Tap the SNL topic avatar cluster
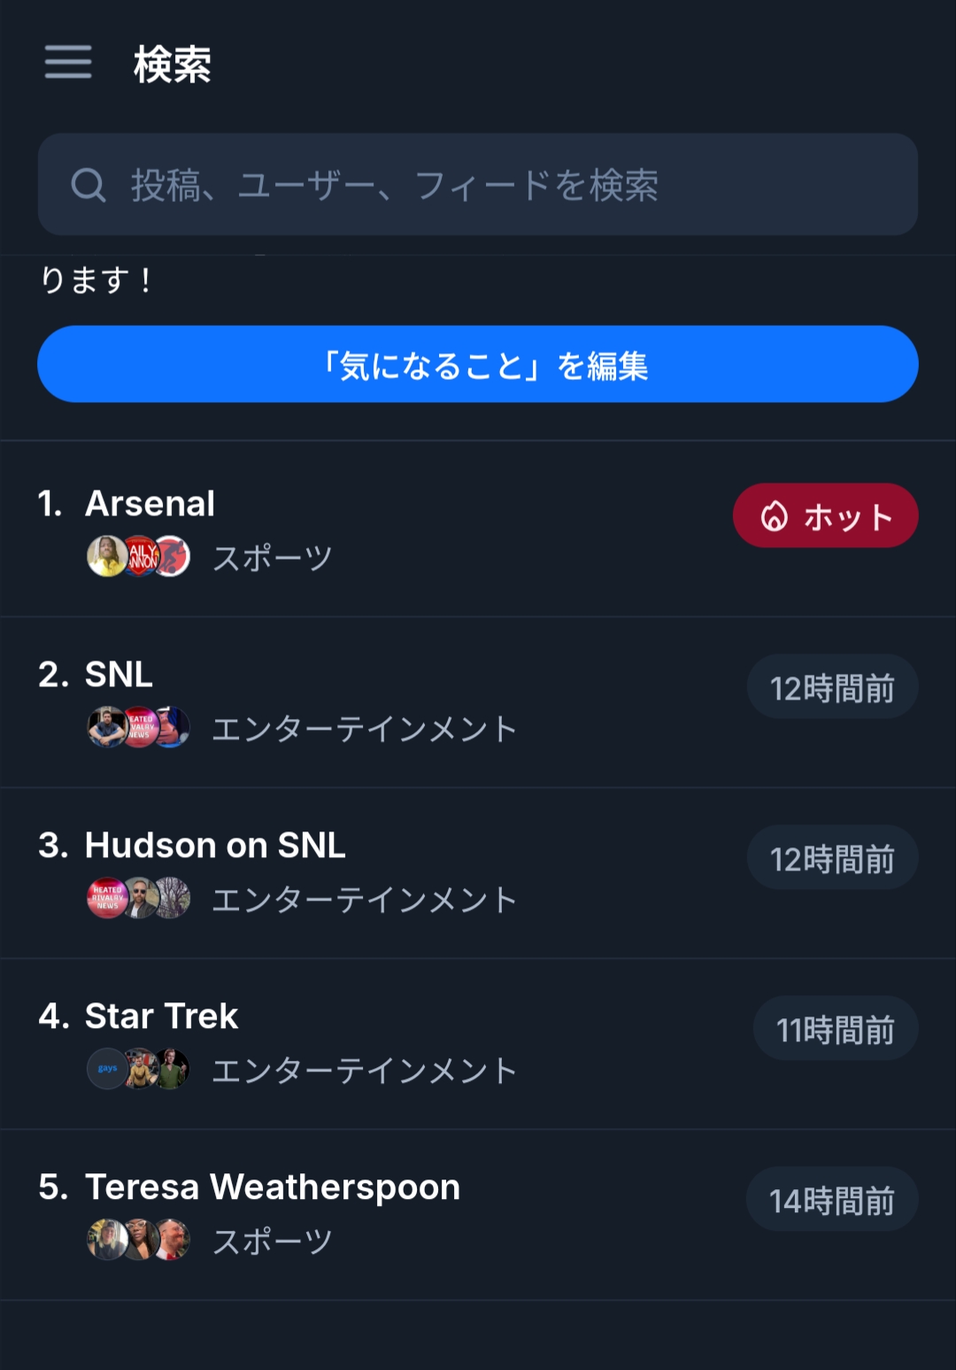The height and width of the screenshot is (1370, 956). [139, 728]
